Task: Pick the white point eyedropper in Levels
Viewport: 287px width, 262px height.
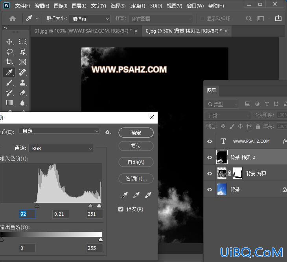Action: coord(148,195)
